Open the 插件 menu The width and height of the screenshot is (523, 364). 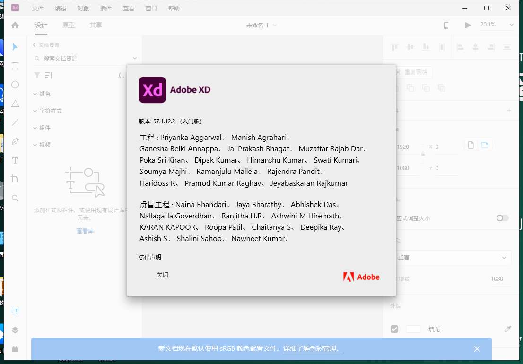[106, 9]
